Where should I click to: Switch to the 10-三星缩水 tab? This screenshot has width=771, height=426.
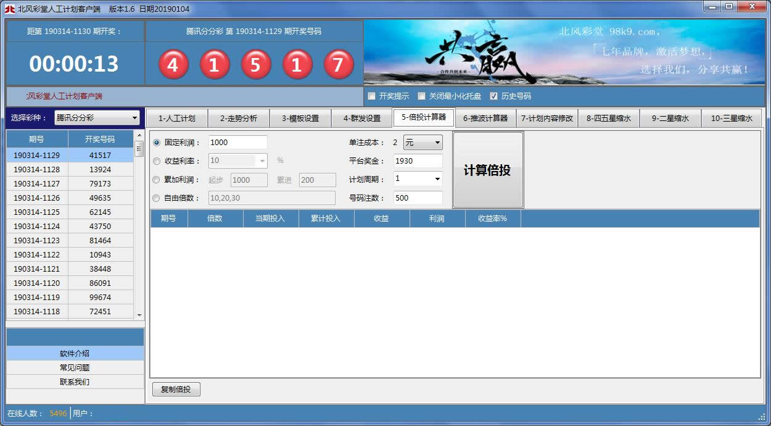coord(732,119)
